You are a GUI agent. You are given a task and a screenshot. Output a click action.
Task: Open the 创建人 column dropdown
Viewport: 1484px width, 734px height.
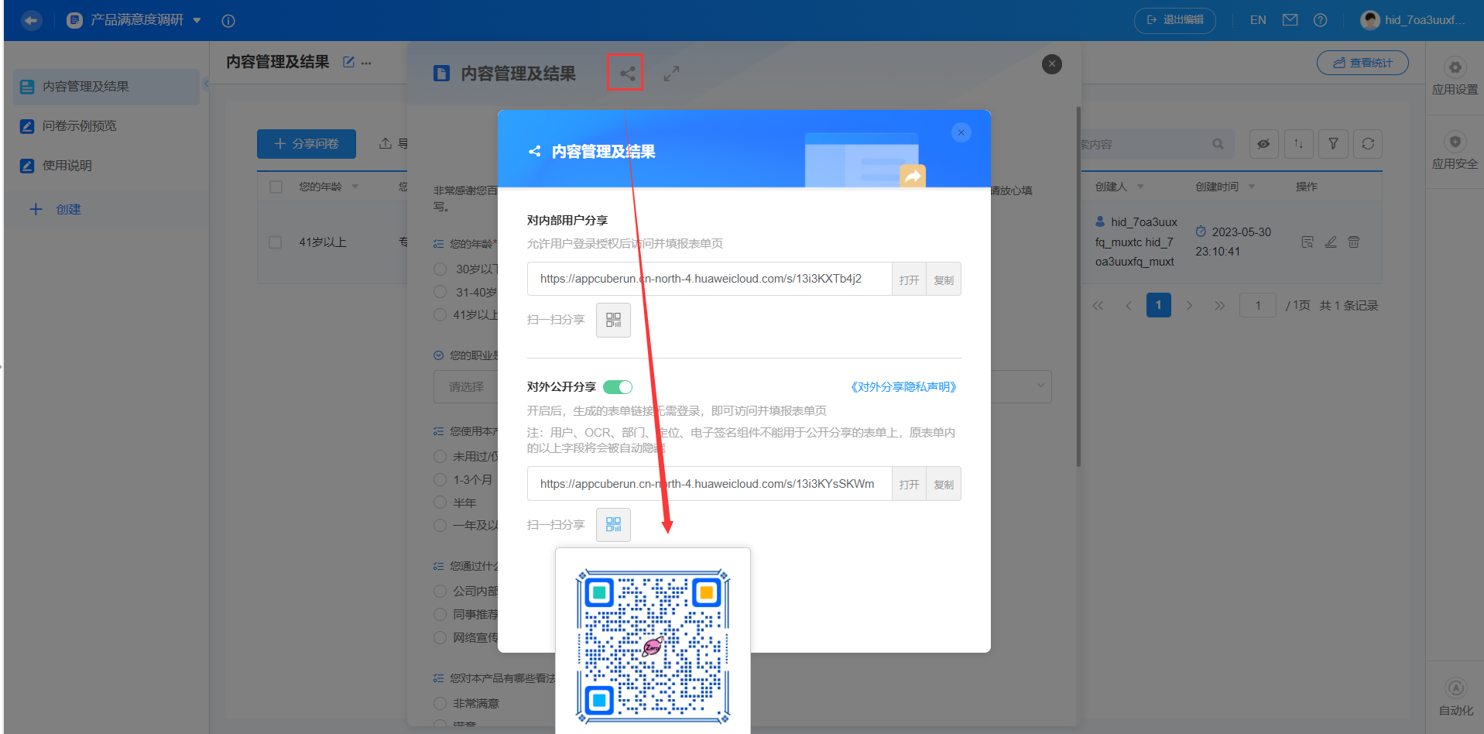pyautogui.click(x=1140, y=187)
